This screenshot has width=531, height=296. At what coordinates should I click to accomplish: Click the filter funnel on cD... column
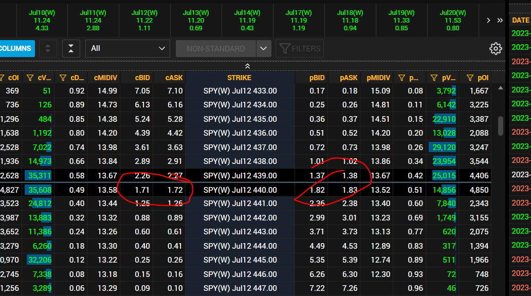click(x=63, y=78)
